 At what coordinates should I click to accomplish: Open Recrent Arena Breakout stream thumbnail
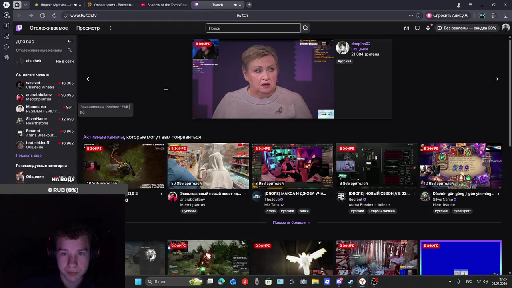click(376, 166)
